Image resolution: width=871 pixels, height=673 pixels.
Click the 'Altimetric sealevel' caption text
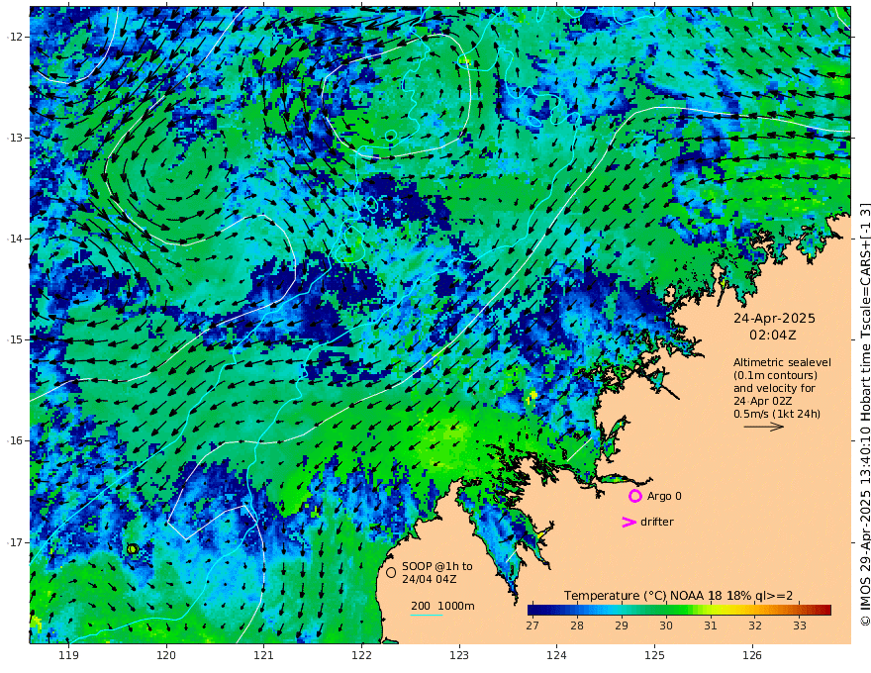tap(782, 362)
